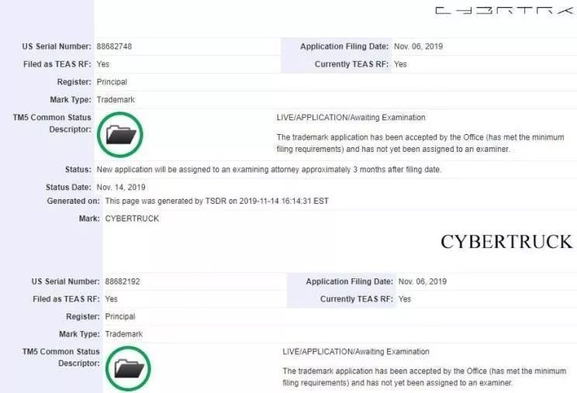
Task: Click 'Principal' register value in the second record
Action: [120, 316]
